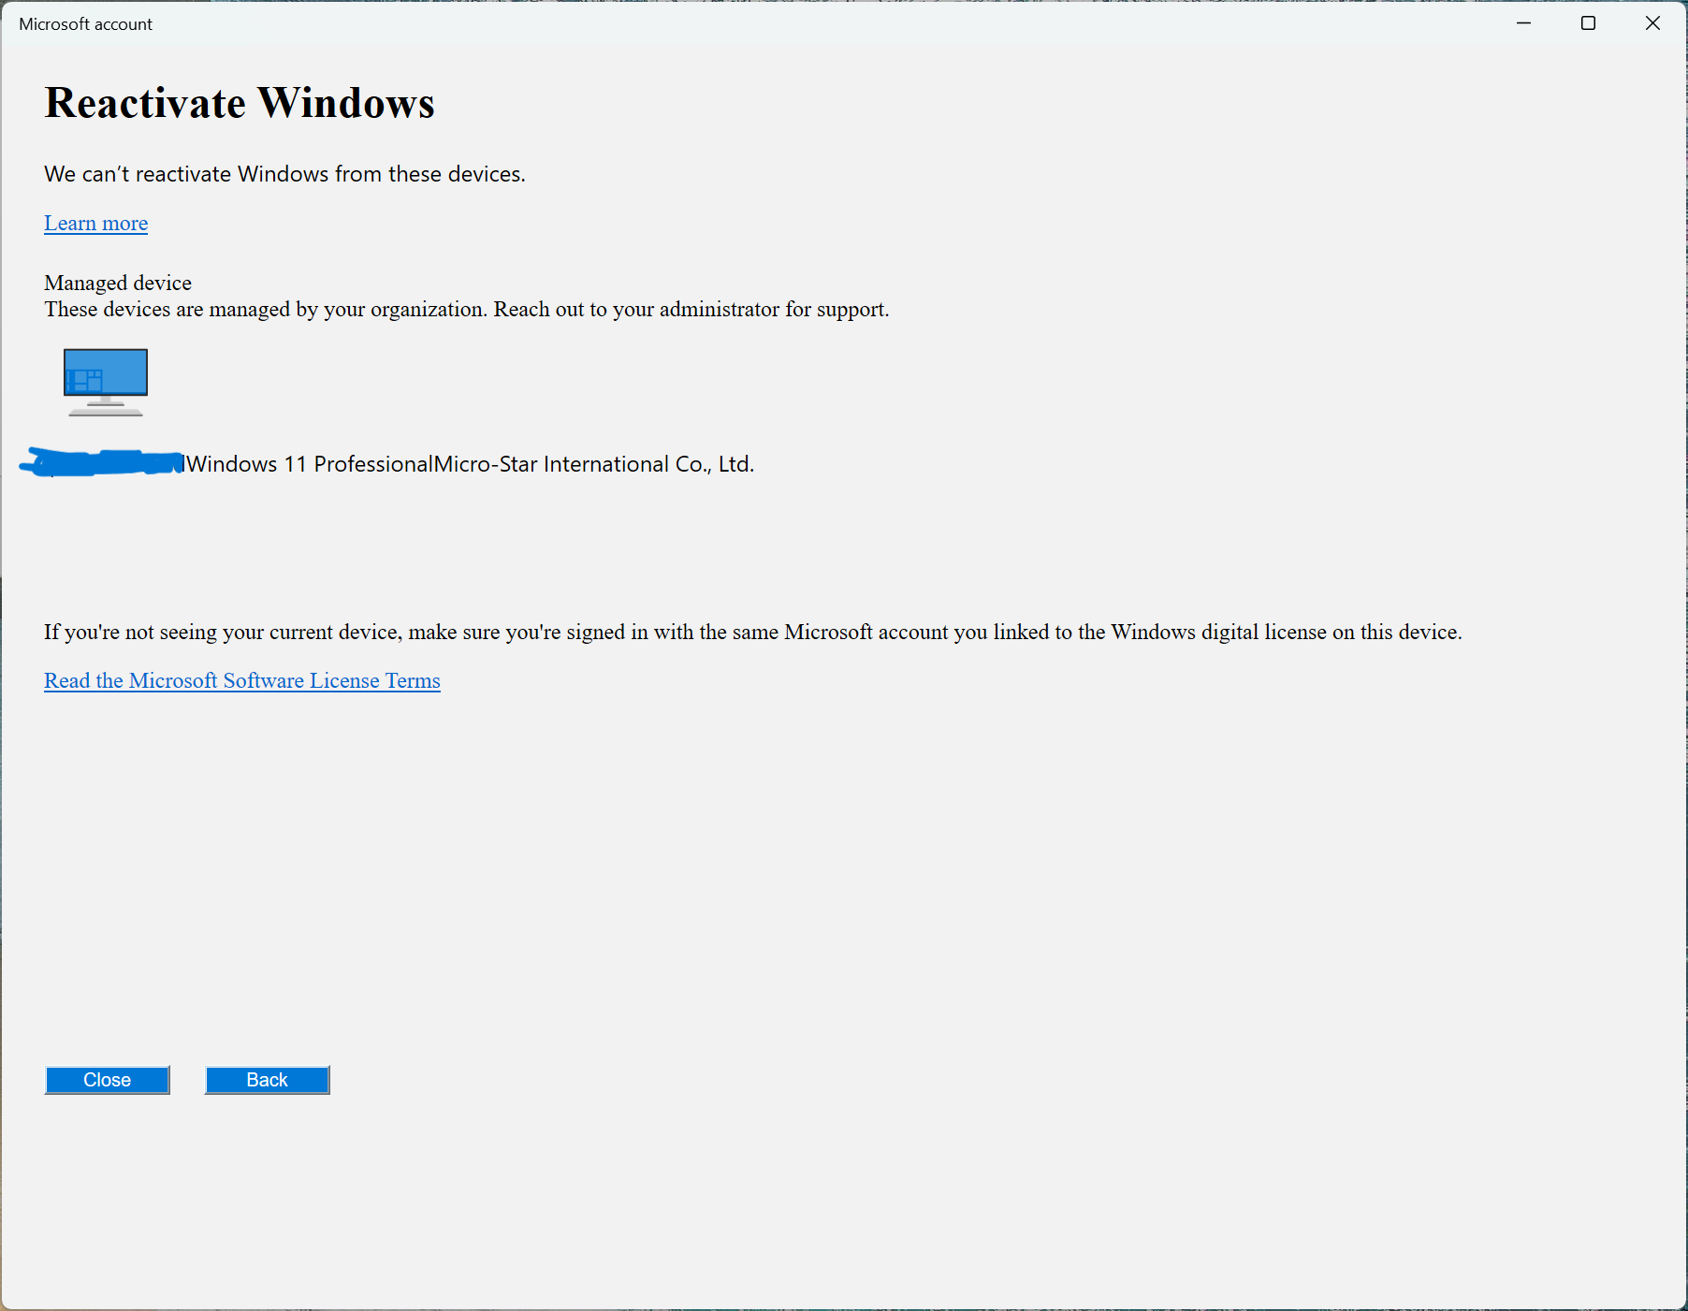Click the "If you're not seeing" paragraph

(753, 632)
